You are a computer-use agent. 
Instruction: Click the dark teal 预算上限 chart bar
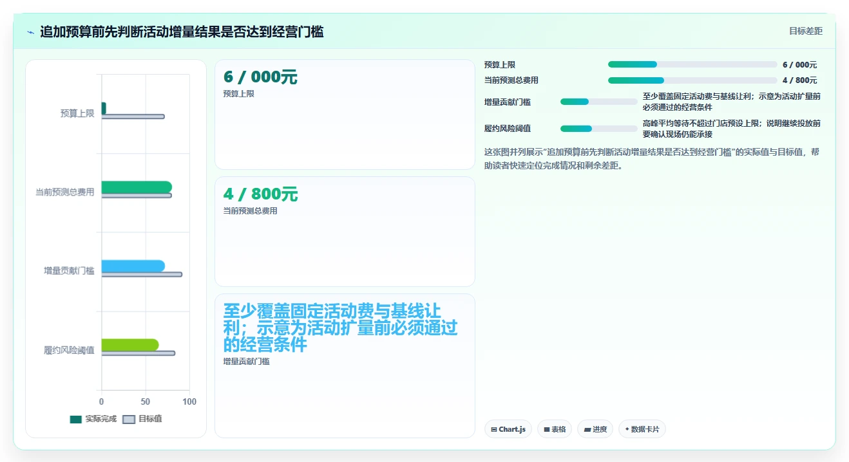[x=104, y=108]
